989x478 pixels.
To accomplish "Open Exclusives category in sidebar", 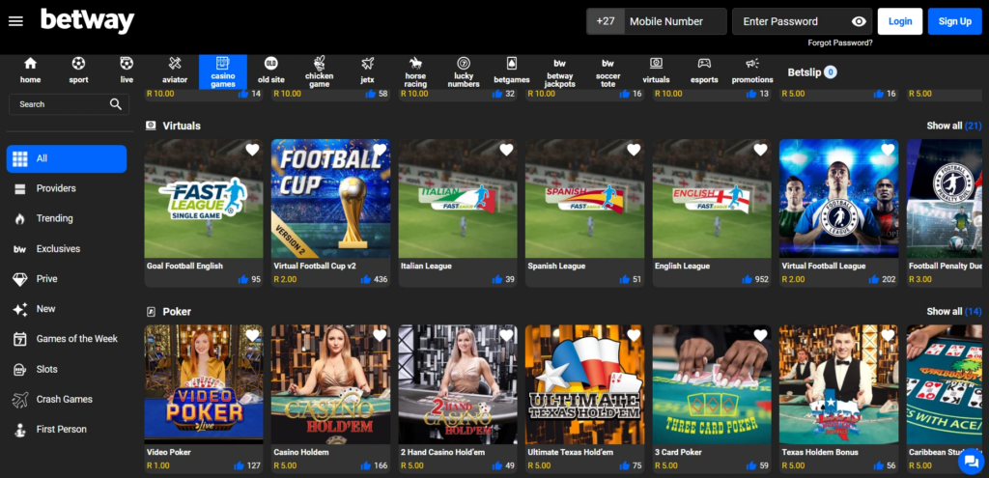I will coord(67,248).
